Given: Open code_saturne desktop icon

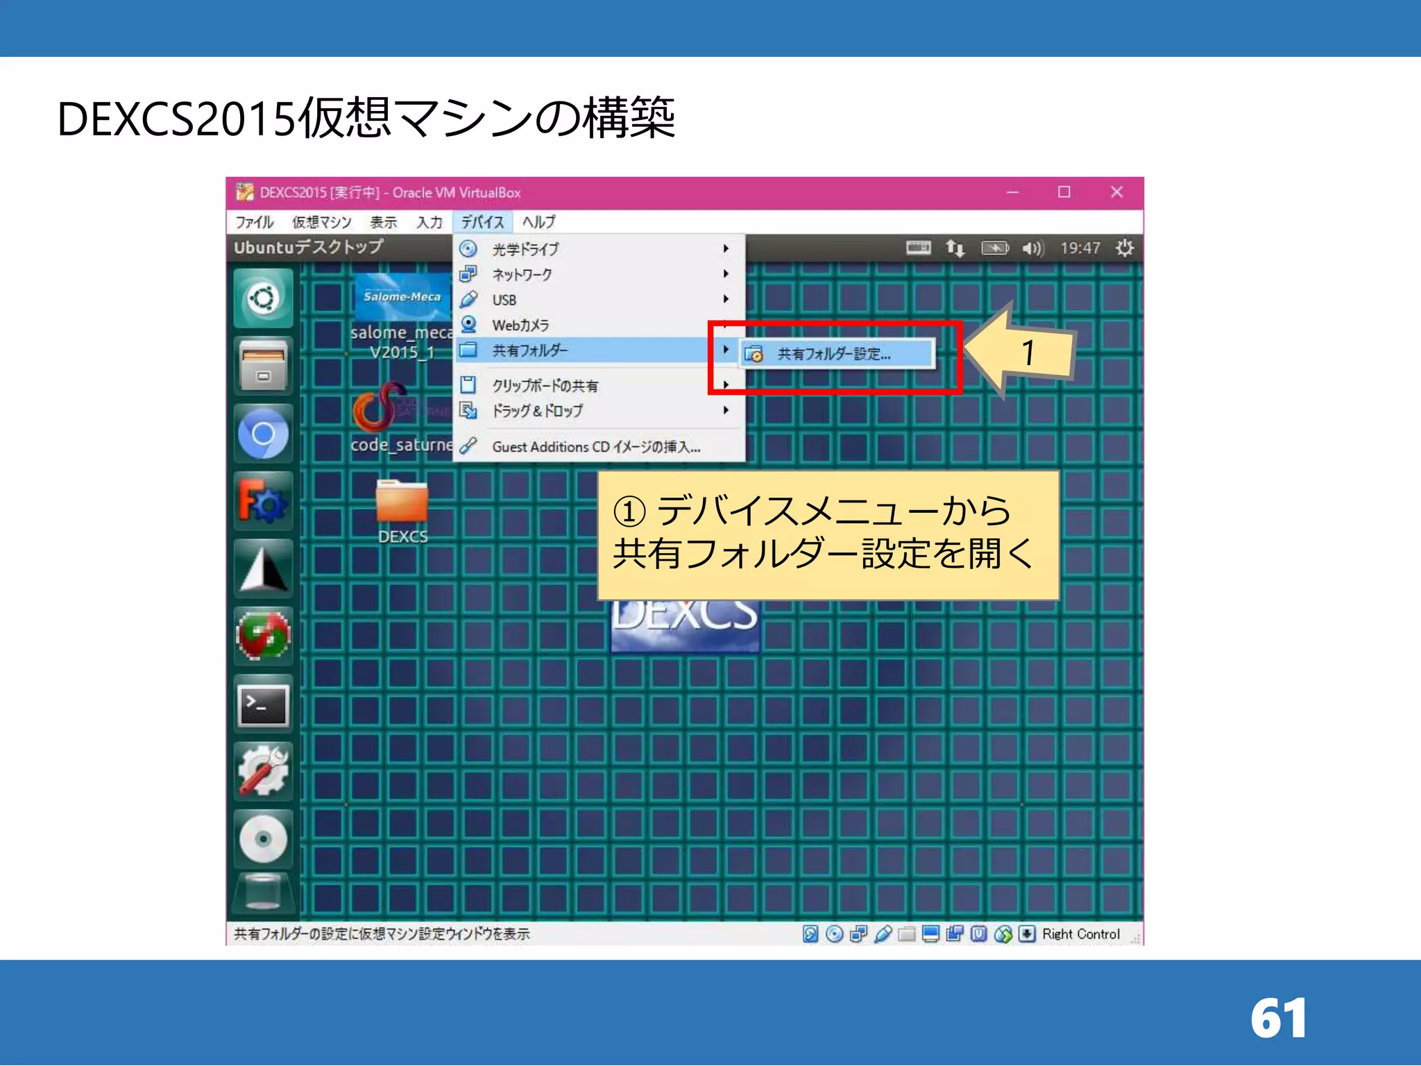Looking at the screenshot, I should pyautogui.click(x=401, y=417).
